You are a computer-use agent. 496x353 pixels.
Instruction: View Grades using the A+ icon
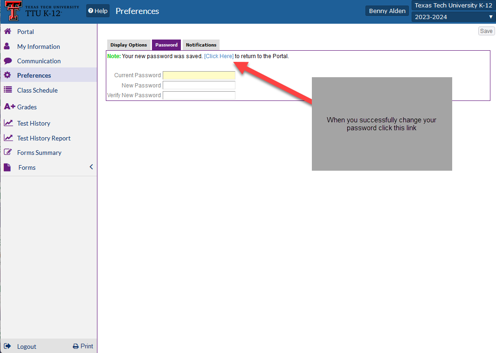coord(9,107)
